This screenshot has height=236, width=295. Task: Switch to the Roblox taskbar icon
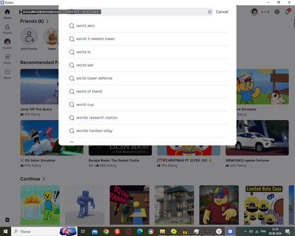230,231
